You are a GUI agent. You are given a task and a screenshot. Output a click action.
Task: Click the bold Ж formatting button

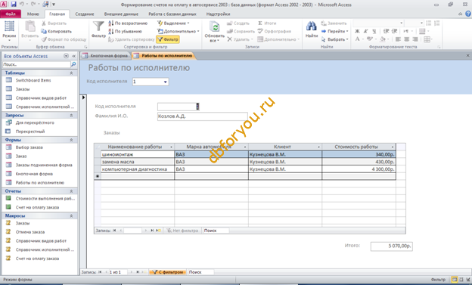[357, 31]
